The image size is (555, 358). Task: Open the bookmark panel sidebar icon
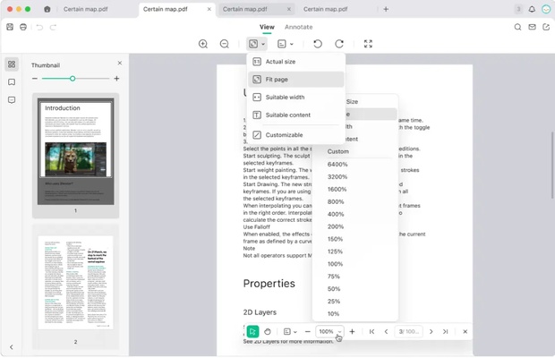pos(12,82)
